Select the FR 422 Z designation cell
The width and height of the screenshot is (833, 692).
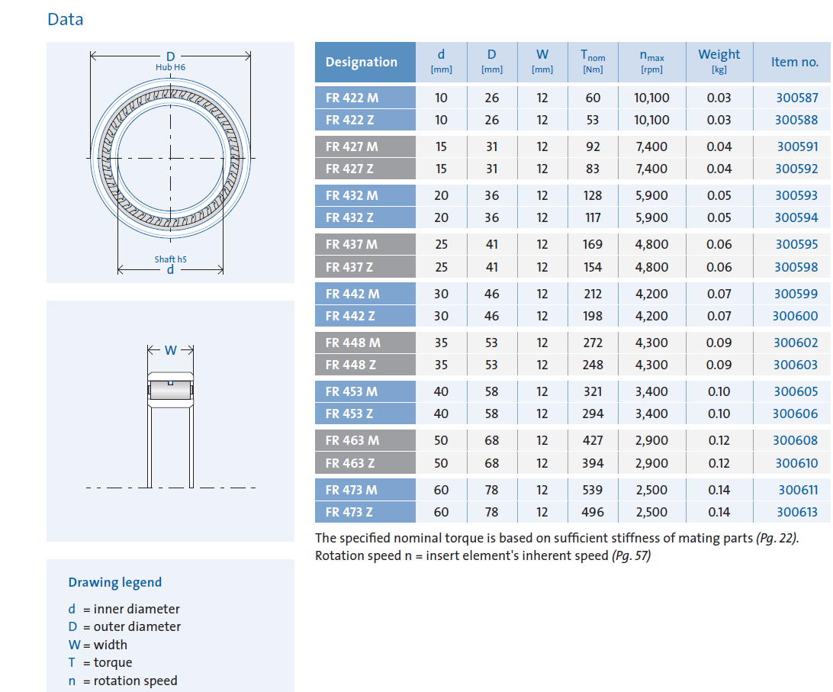tap(365, 120)
